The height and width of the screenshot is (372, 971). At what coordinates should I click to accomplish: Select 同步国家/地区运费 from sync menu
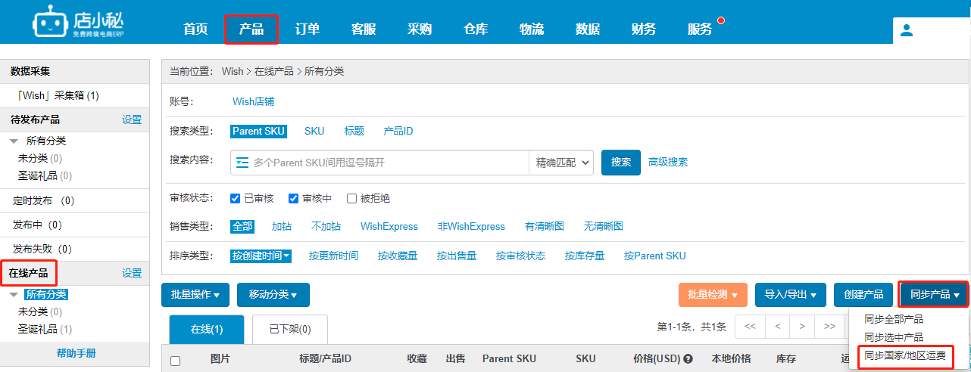click(x=904, y=355)
